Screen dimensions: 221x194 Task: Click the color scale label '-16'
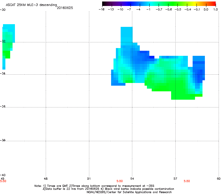pos(102,10)
